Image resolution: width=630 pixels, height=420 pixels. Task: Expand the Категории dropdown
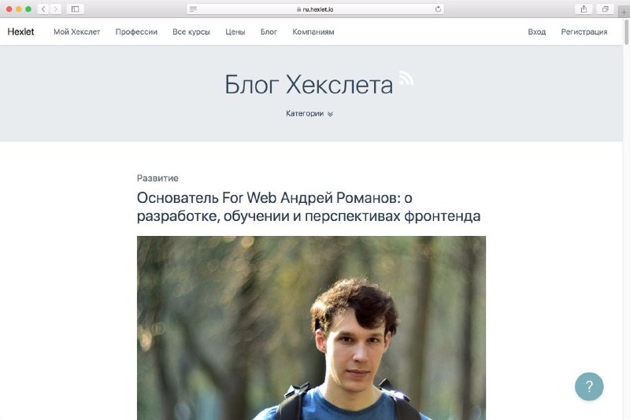[309, 113]
